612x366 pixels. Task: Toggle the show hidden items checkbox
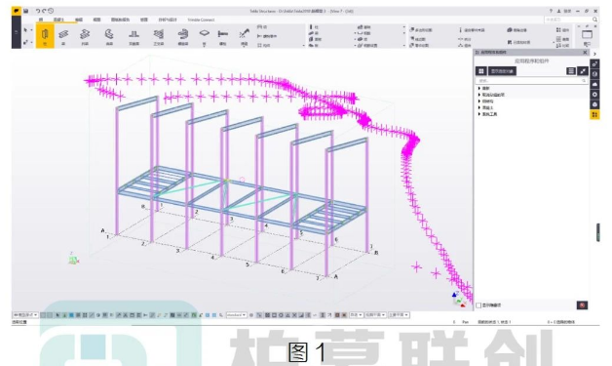[478, 305]
